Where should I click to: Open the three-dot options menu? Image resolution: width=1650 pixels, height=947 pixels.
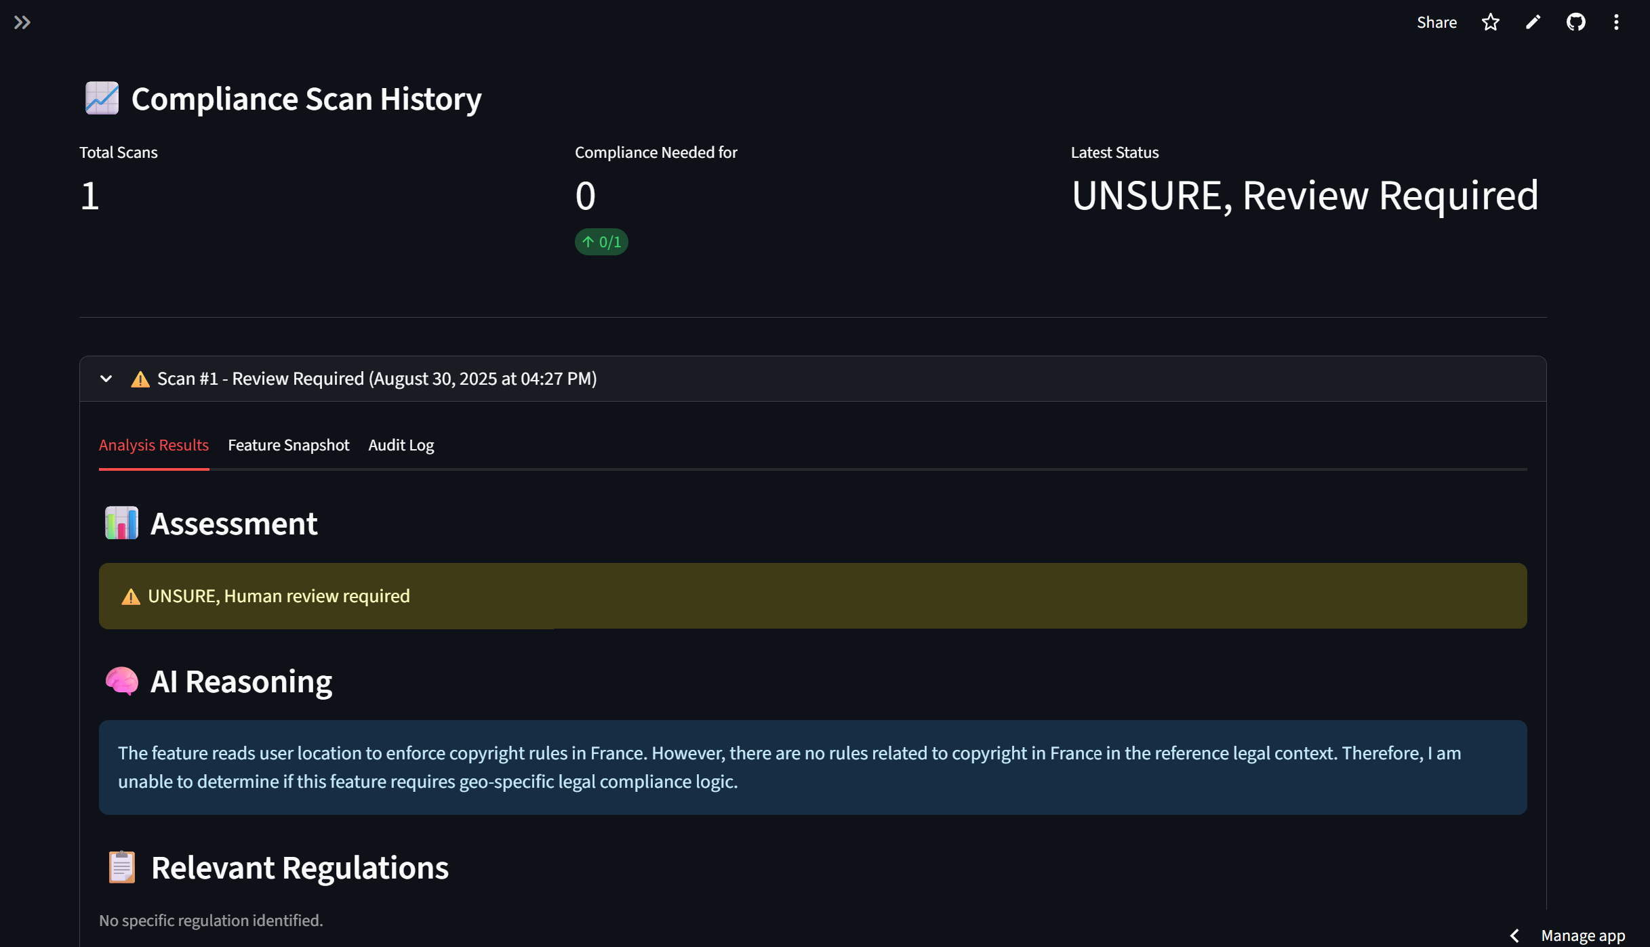tap(1616, 22)
